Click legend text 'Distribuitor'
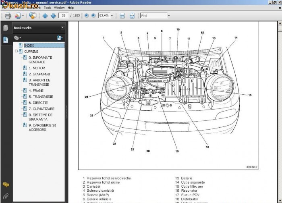 pyautogui.click(x=189, y=199)
